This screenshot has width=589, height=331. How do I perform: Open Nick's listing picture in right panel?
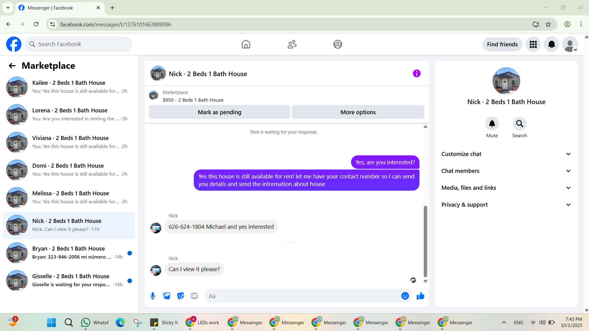tap(506, 81)
